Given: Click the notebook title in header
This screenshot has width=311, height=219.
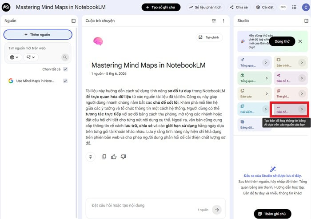Looking at the screenshot, I should tap(61, 7).
